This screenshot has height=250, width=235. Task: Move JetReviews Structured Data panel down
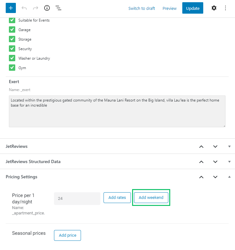[215, 162]
